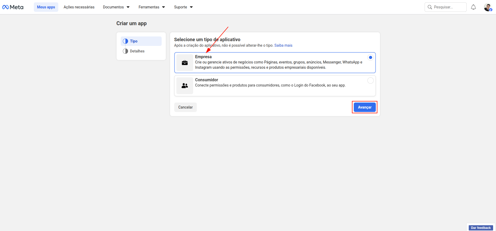Viewport: 496px width, 231px height.
Task: Click the search magnifier icon
Action: (x=430, y=7)
